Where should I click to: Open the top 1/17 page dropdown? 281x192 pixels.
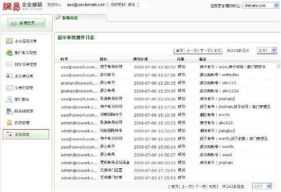[x=267, y=50]
